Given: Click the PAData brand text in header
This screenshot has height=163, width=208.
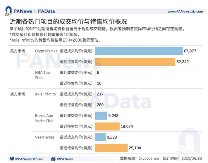Looking at the screenshot, I should pos(47,11).
